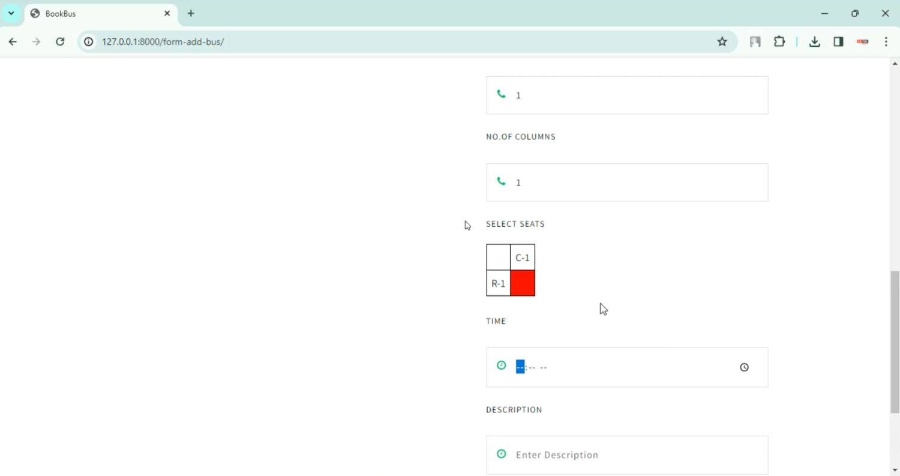This screenshot has width=900, height=476.
Task: Click the DESCRIPTION label
Action: coord(514,410)
